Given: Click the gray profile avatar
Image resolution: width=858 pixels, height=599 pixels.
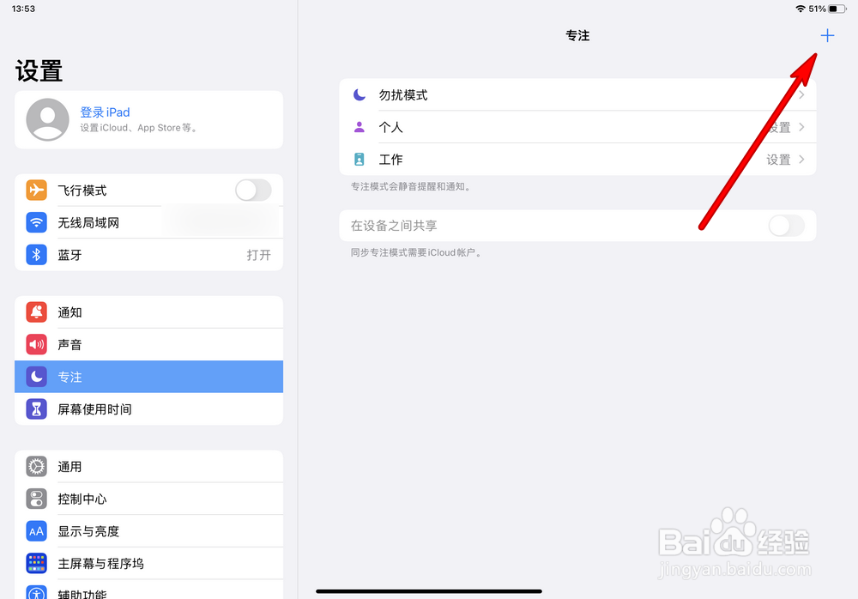Looking at the screenshot, I should [x=47, y=119].
